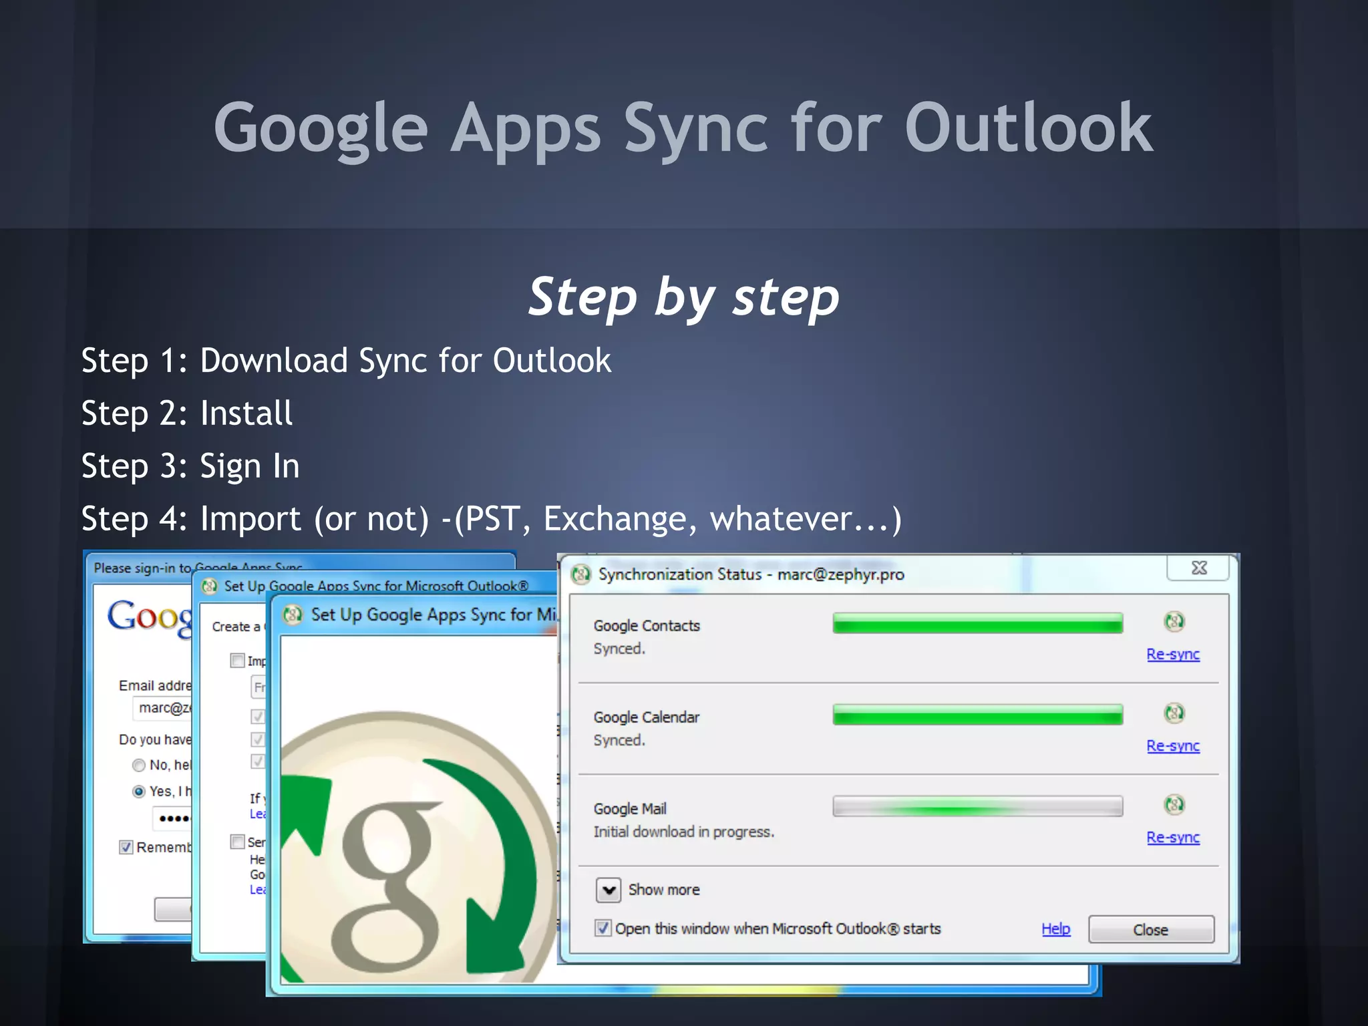The image size is (1368, 1026).
Task: Click the Close button in Synchronization Status
Action: pos(1151,930)
